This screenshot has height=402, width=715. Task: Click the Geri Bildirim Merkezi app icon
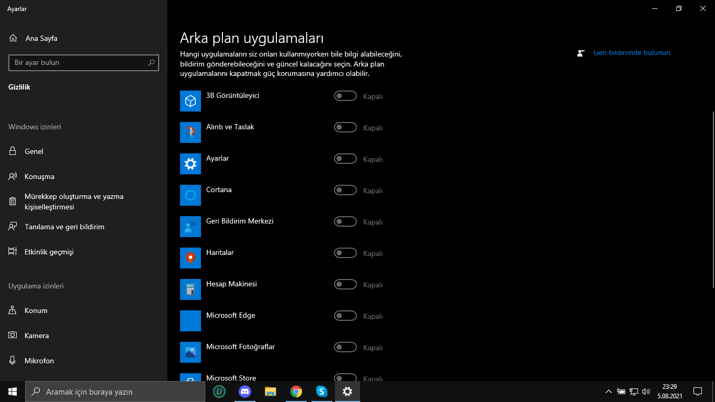pyautogui.click(x=191, y=227)
